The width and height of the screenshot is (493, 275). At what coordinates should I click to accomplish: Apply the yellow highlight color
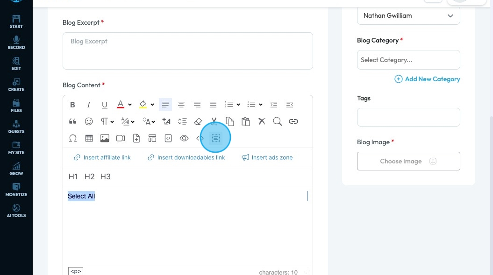(143, 105)
